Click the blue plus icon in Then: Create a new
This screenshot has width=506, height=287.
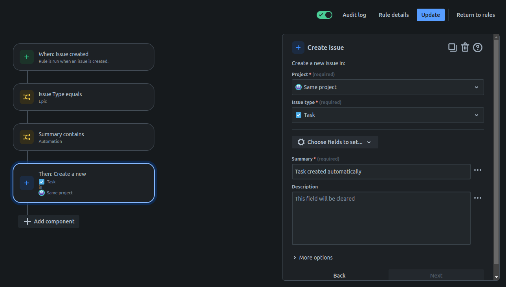(27, 183)
